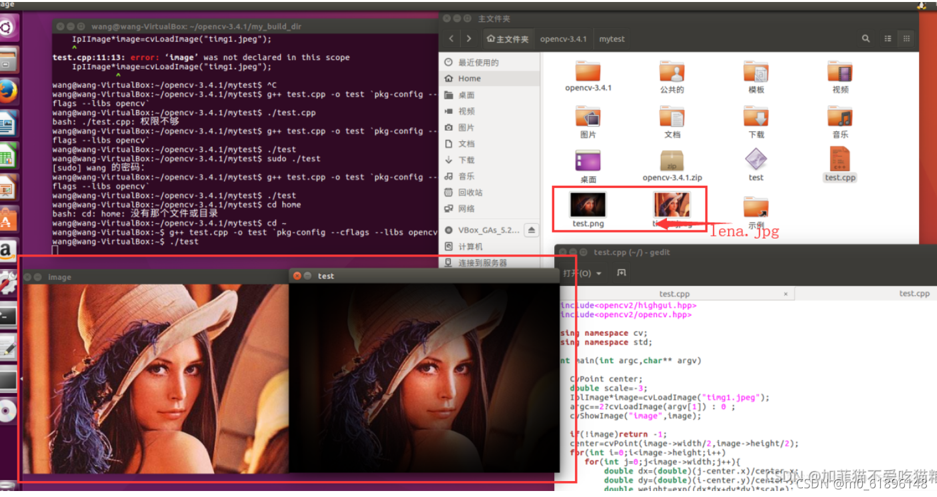The width and height of the screenshot is (937, 497).
Task: Open 音乐 in the file manager sidebar
Action: pos(490,177)
